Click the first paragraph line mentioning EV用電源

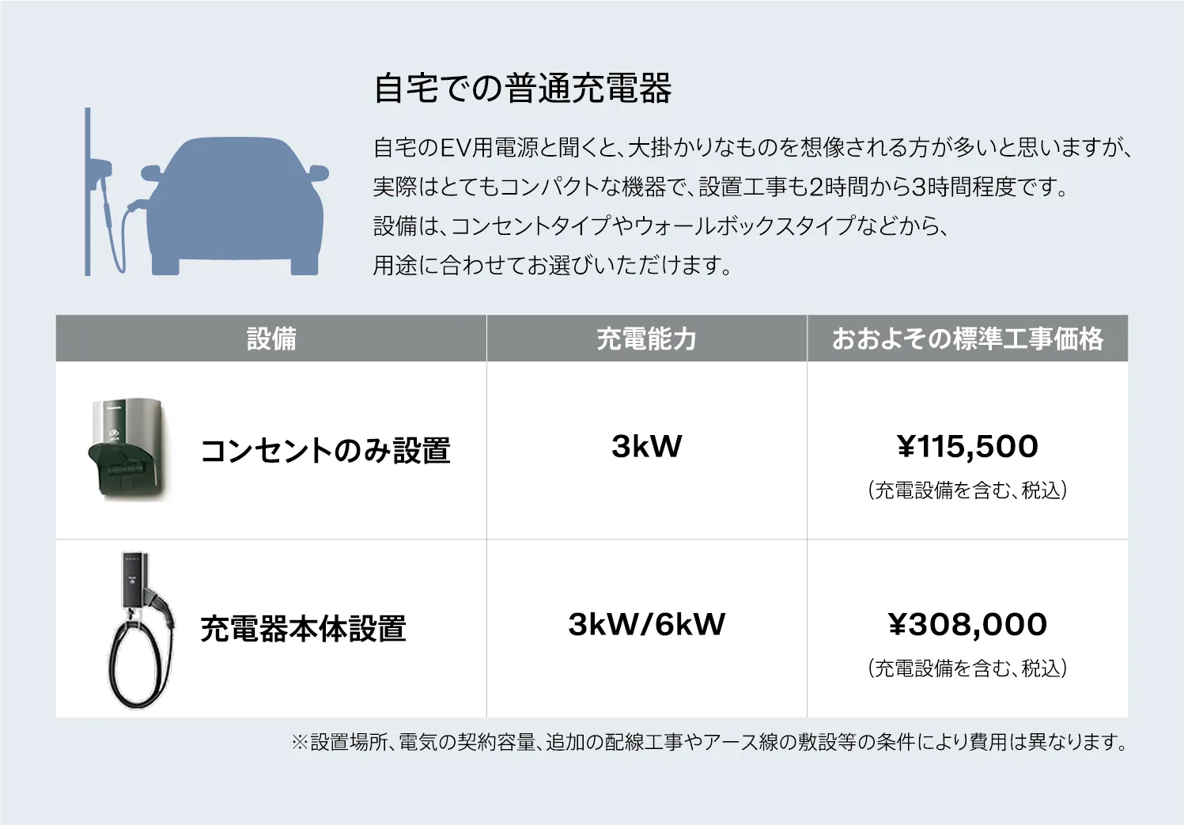(x=751, y=147)
